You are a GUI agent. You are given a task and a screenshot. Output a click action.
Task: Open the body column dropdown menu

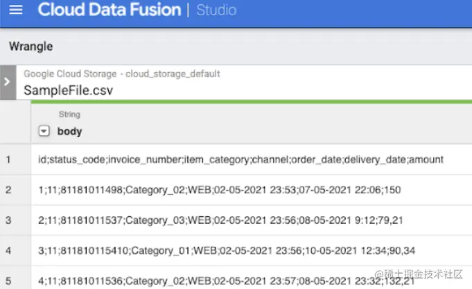(x=44, y=131)
